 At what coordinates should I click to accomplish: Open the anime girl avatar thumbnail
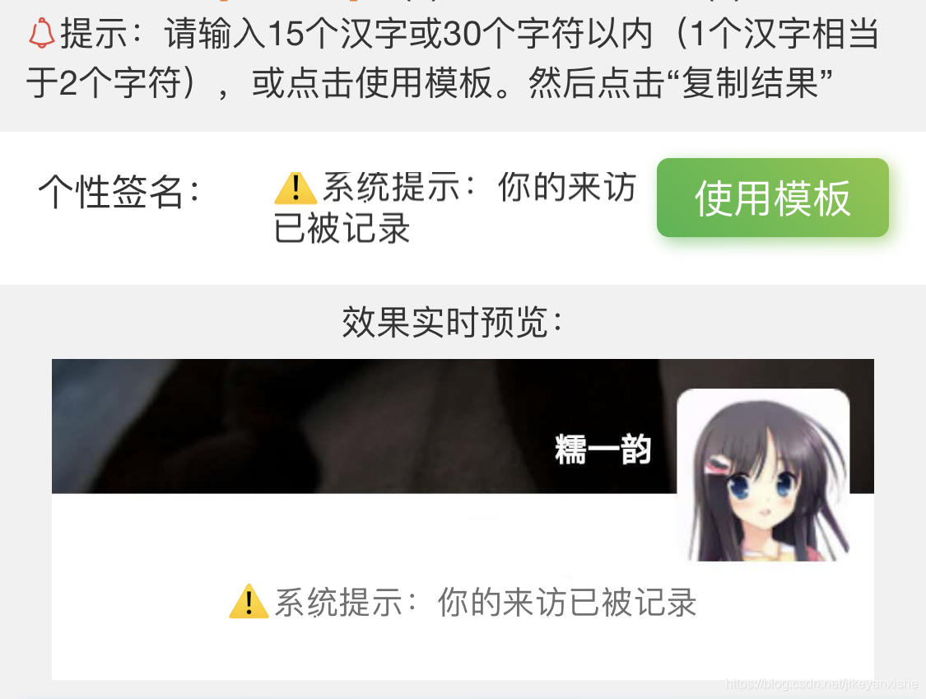(764, 475)
